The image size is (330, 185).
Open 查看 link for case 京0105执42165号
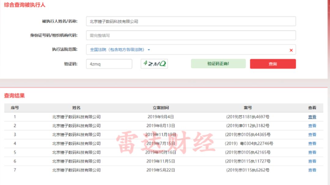312,152
